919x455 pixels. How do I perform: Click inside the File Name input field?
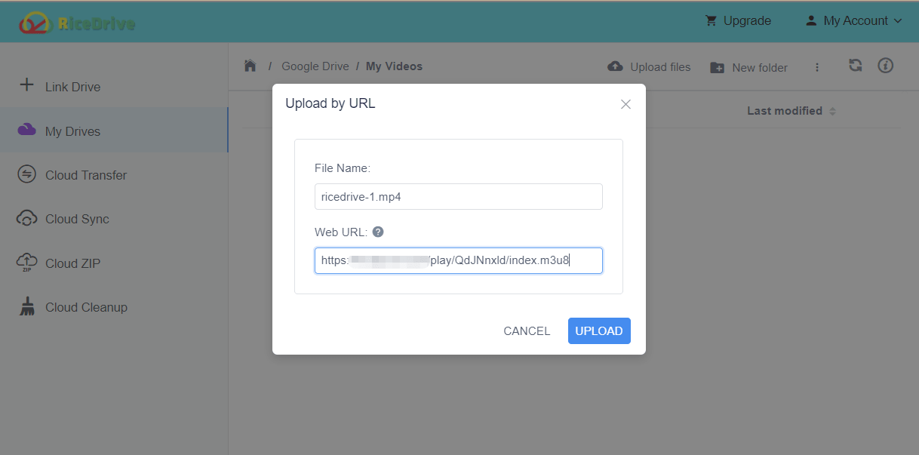click(459, 196)
